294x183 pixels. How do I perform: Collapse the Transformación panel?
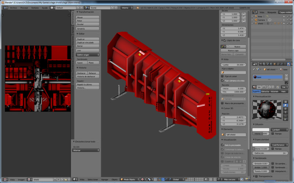pyautogui.click(x=85, y=12)
